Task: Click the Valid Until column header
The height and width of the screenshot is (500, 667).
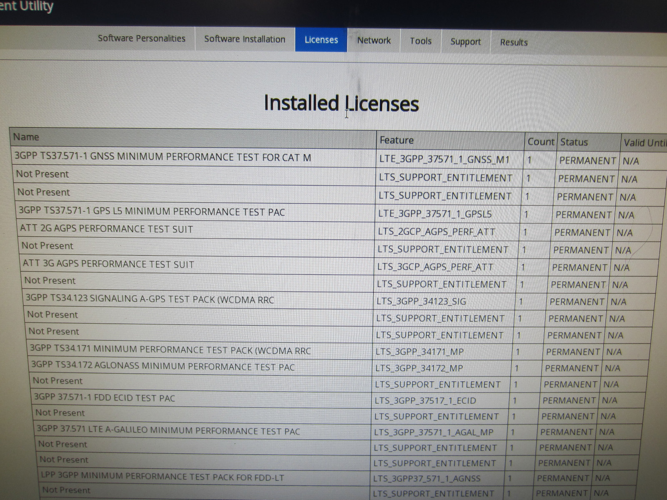Action: (644, 143)
